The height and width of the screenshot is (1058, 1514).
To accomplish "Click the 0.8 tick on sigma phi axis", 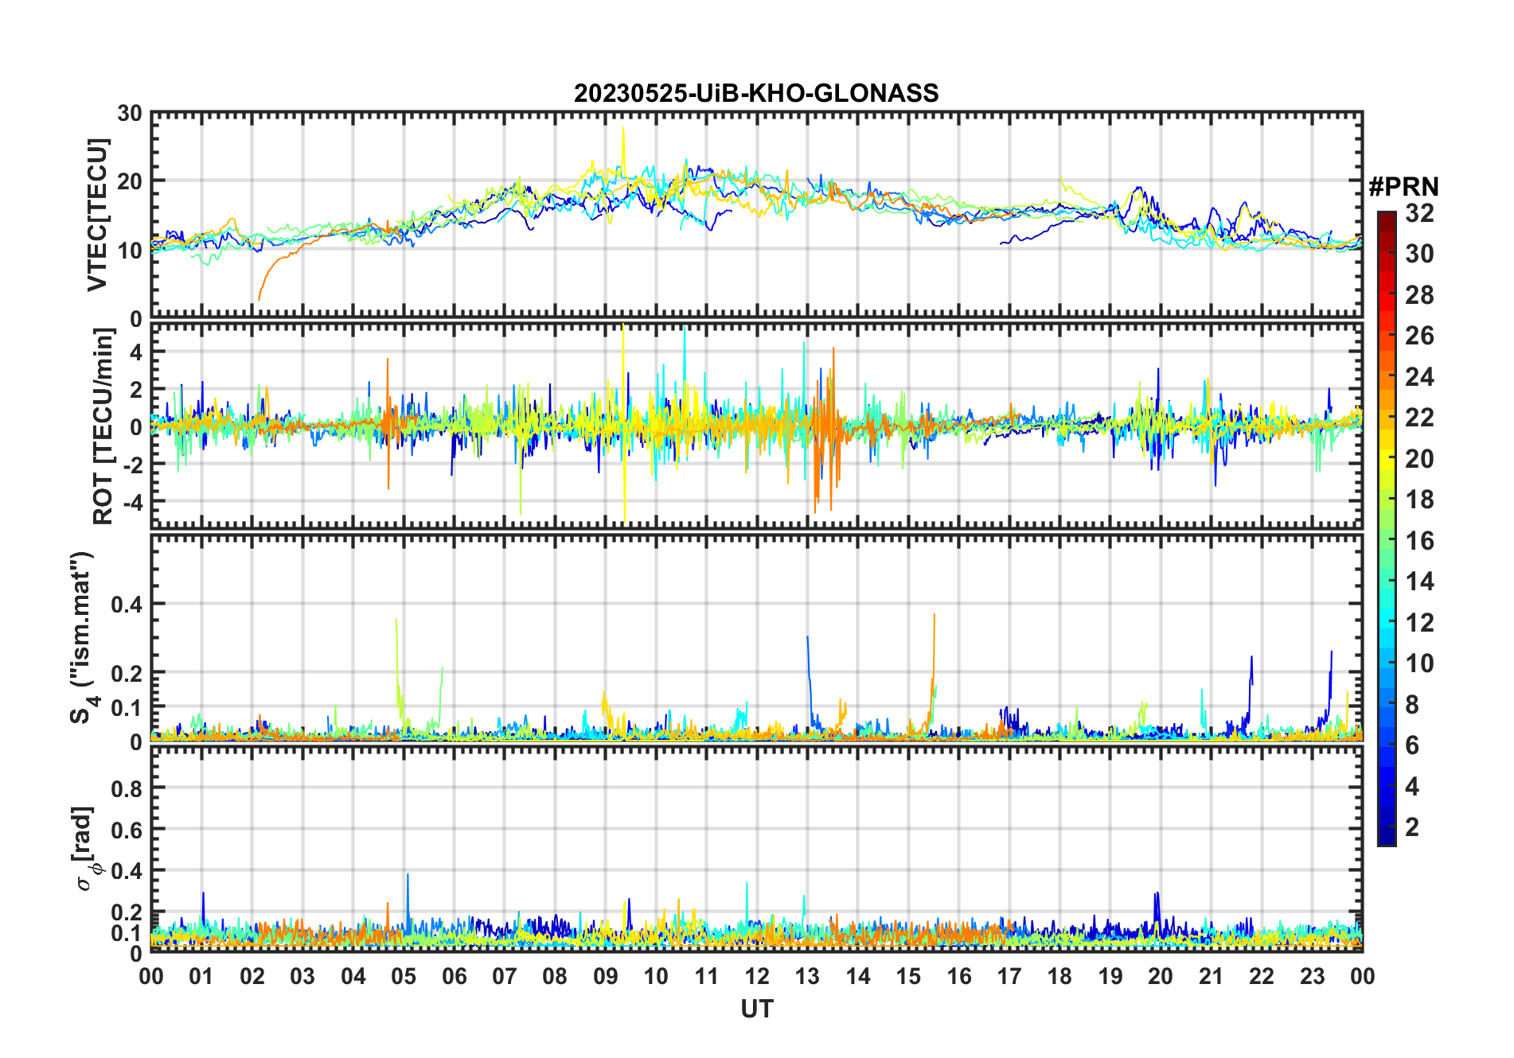I will click(127, 788).
